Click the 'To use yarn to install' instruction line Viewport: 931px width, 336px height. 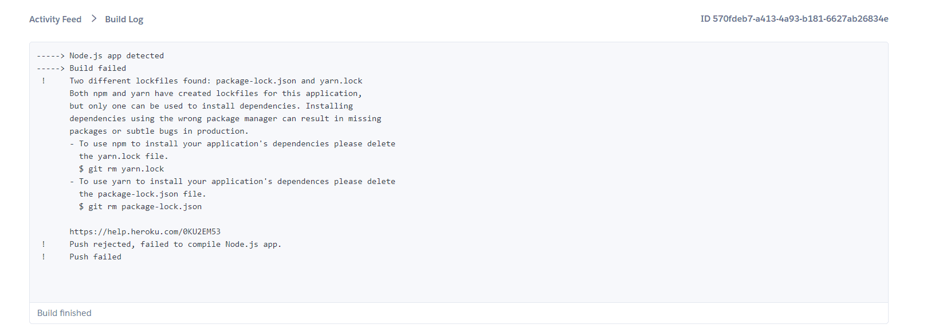pyautogui.click(x=233, y=181)
